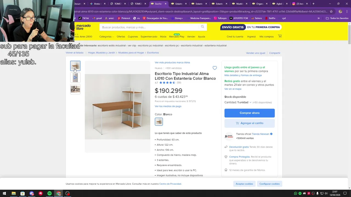Image resolution: width=351 pixels, height=197 pixels.
Task: Open the Cantidad unit dropdown
Action: click(244, 102)
